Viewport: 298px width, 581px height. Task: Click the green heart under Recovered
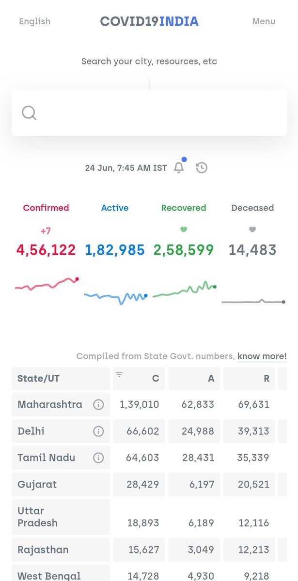pyautogui.click(x=184, y=229)
